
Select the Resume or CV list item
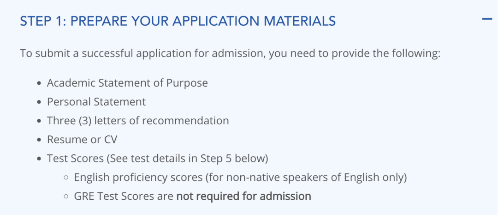(x=82, y=139)
